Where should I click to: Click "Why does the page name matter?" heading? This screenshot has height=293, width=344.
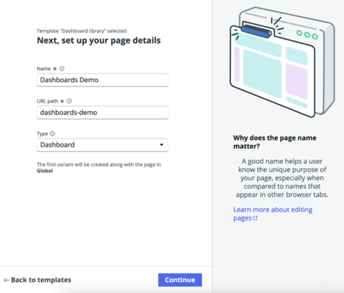pos(274,142)
